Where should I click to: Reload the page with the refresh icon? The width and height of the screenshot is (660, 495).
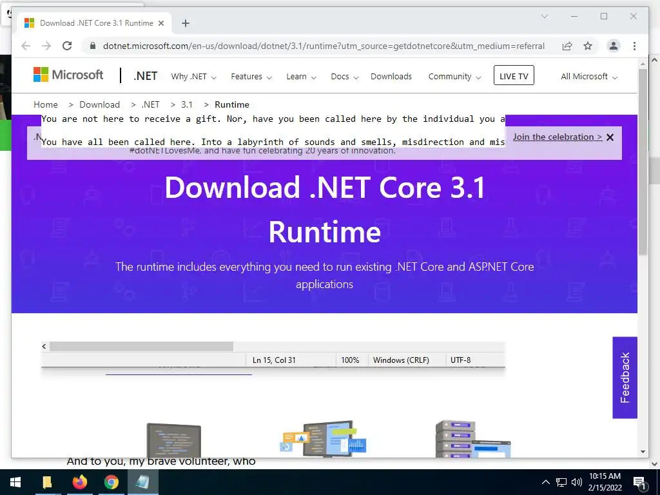(x=67, y=46)
